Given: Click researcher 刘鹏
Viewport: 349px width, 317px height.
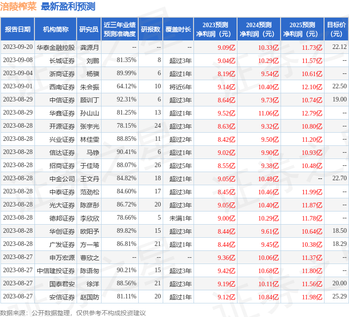Looking at the screenshot, I should tap(93, 61).
